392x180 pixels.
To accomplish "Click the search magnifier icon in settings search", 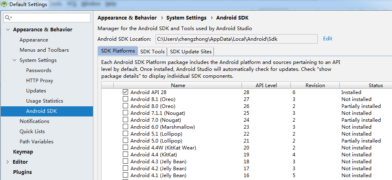I will (8, 18).
